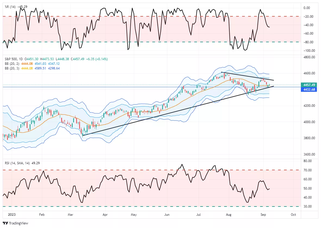
Task: Click the 30.00 label on RSI axis
Action: click(308, 206)
